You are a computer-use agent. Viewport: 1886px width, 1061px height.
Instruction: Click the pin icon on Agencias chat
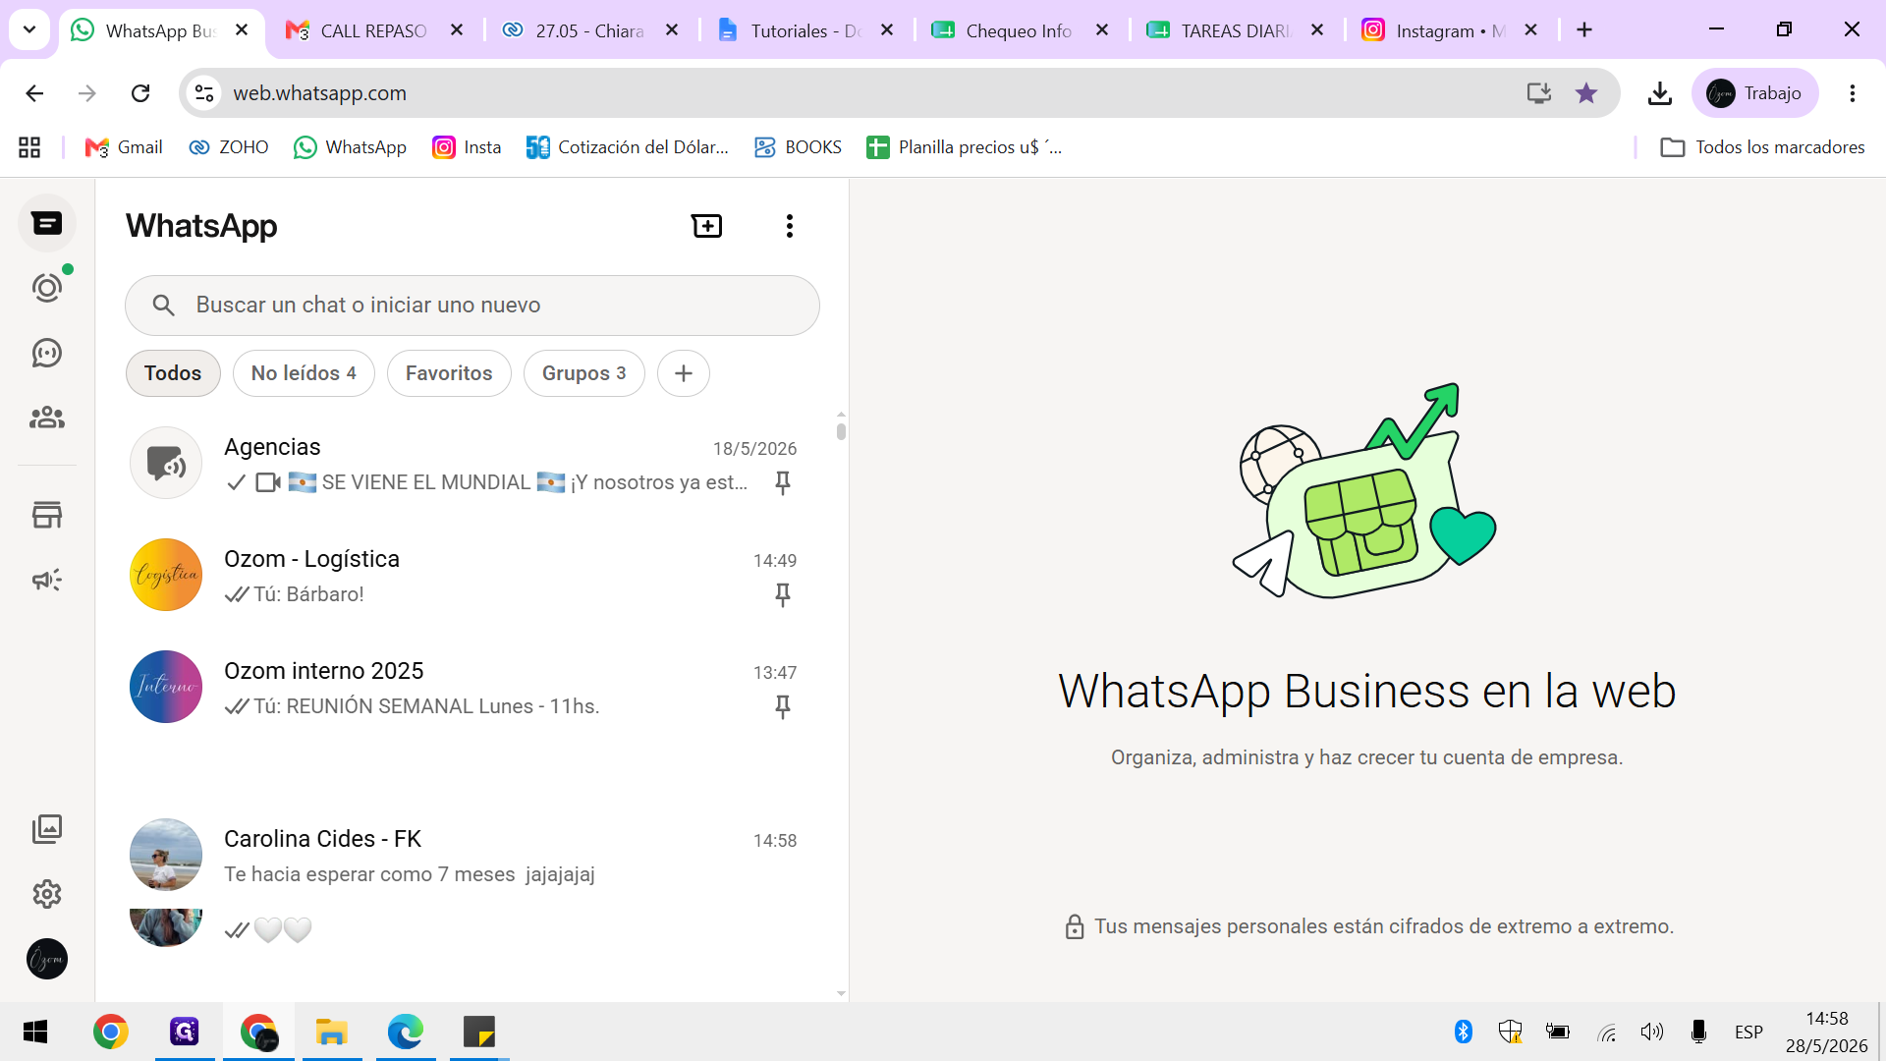[x=783, y=482]
